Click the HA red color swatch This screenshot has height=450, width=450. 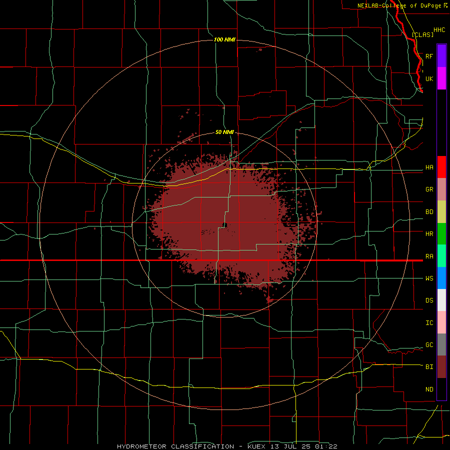[x=441, y=167]
